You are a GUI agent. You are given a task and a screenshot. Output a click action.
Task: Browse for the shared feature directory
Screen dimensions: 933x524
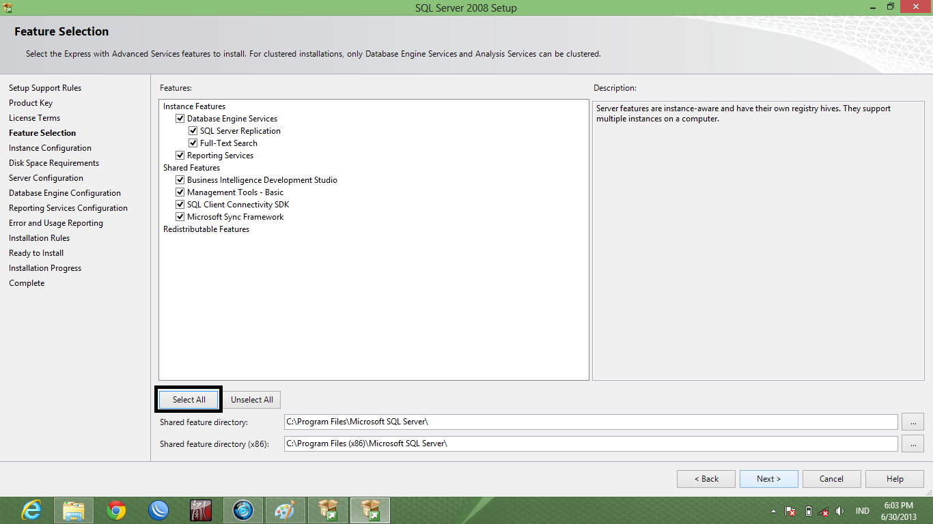pyautogui.click(x=913, y=422)
